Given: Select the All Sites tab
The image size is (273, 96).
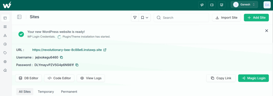Looking at the screenshot, I should (25, 92).
